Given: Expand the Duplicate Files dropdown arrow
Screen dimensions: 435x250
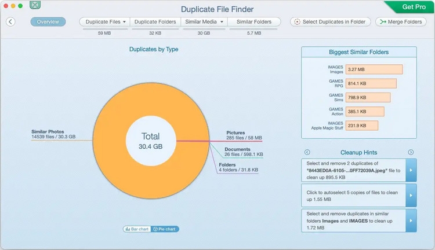Looking at the screenshot, I should click(124, 21).
